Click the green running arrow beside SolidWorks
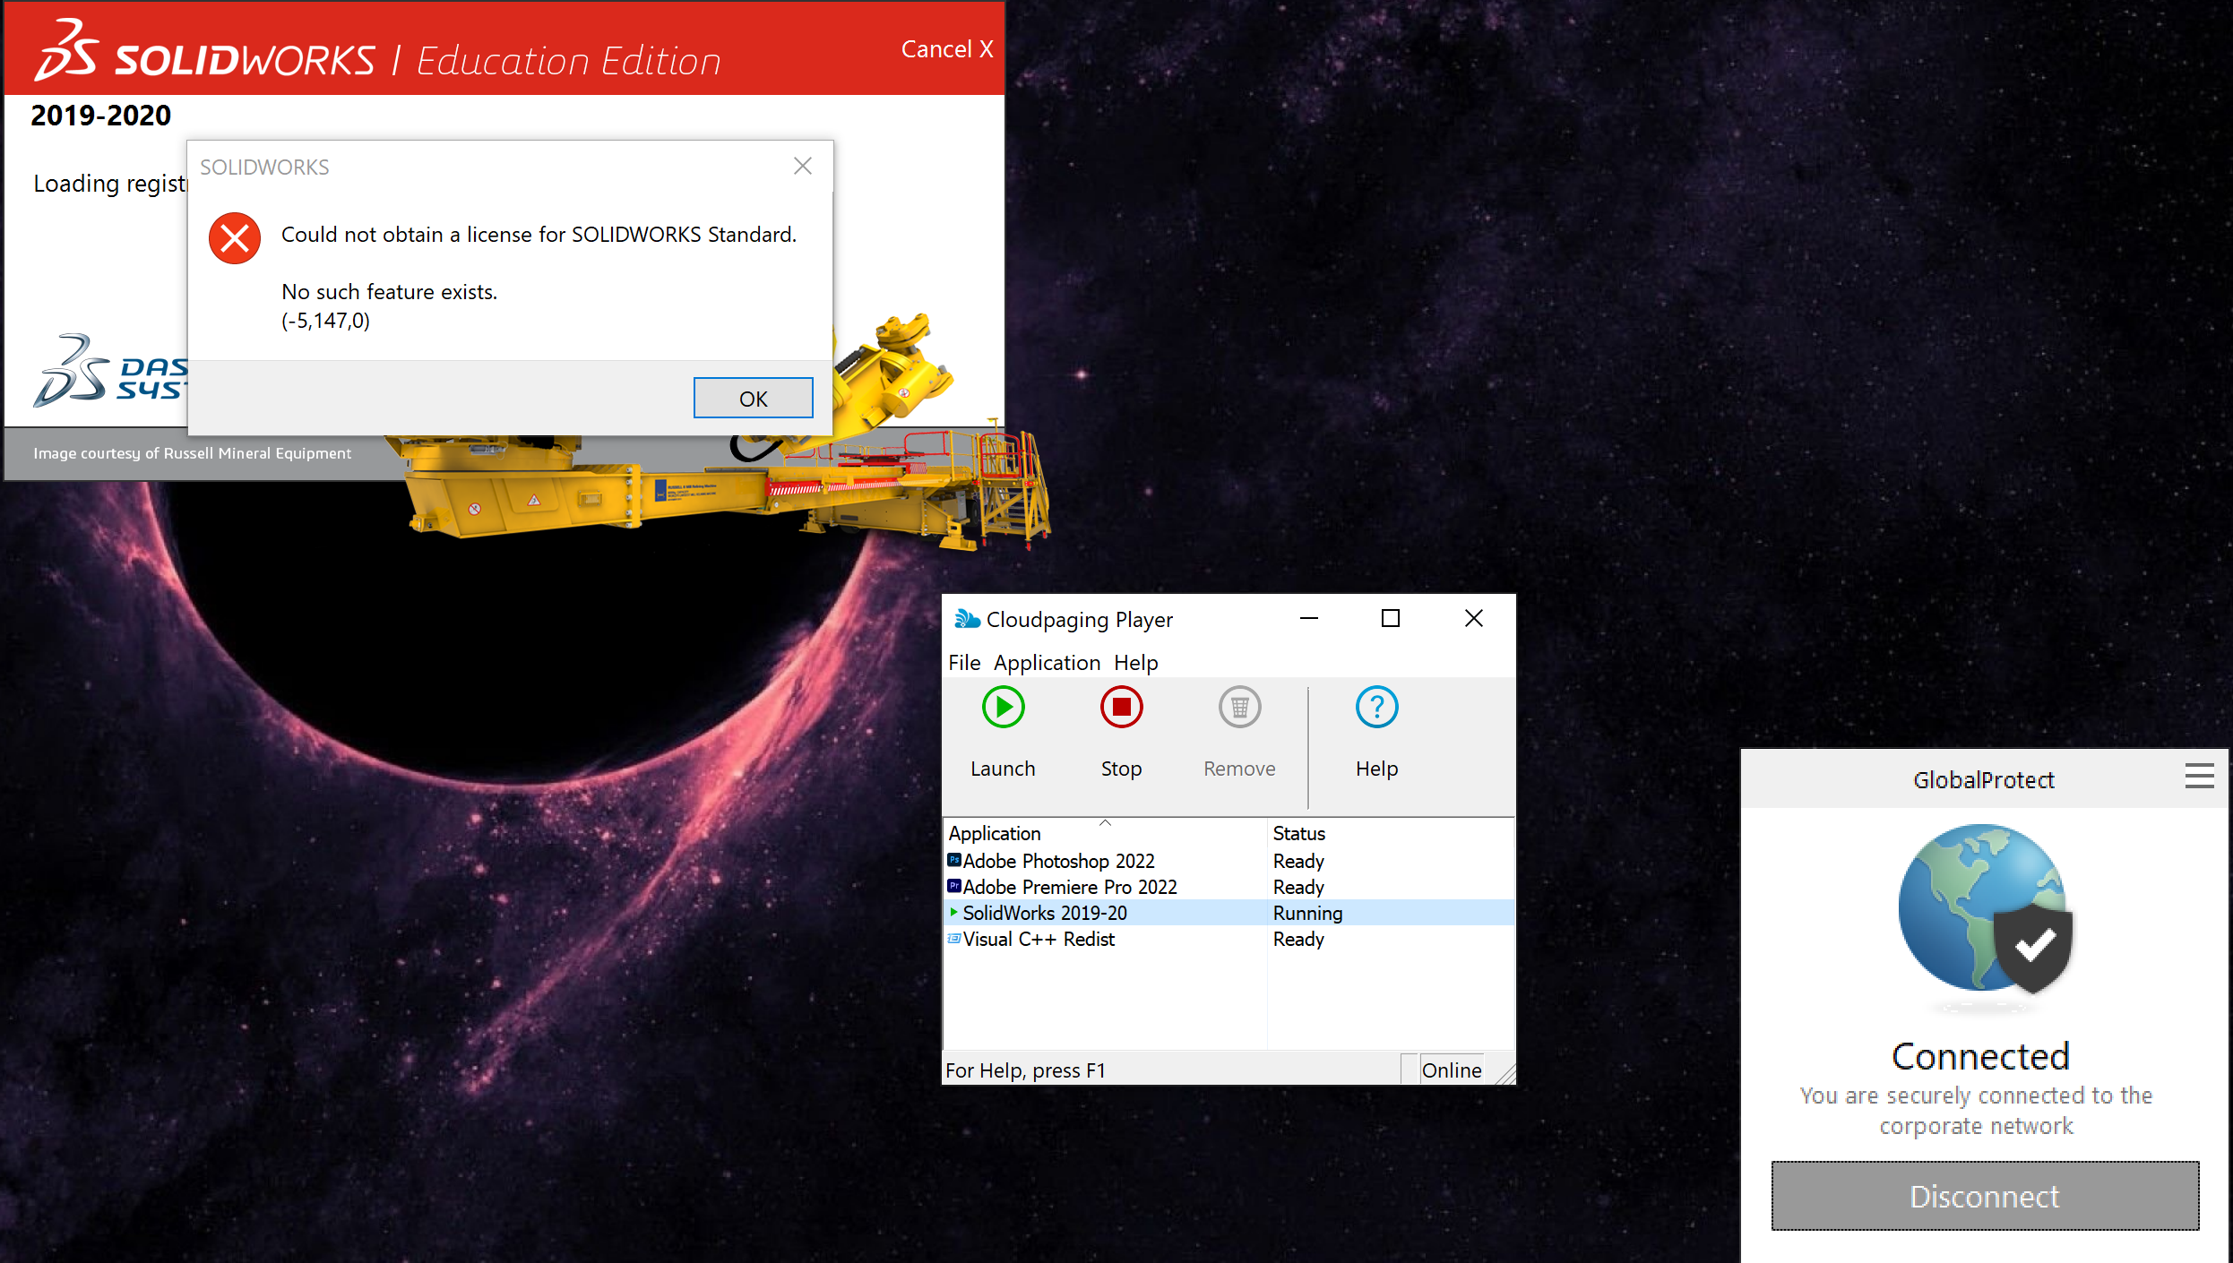 tap(953, 912)
